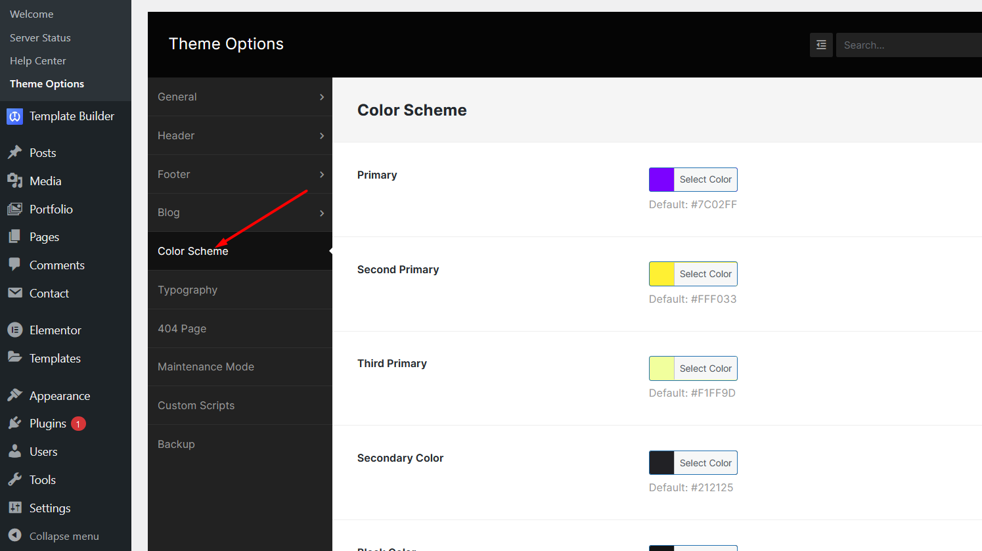
Task: Click the Default: #7C02FF text
Action: [x=693, y=204]
